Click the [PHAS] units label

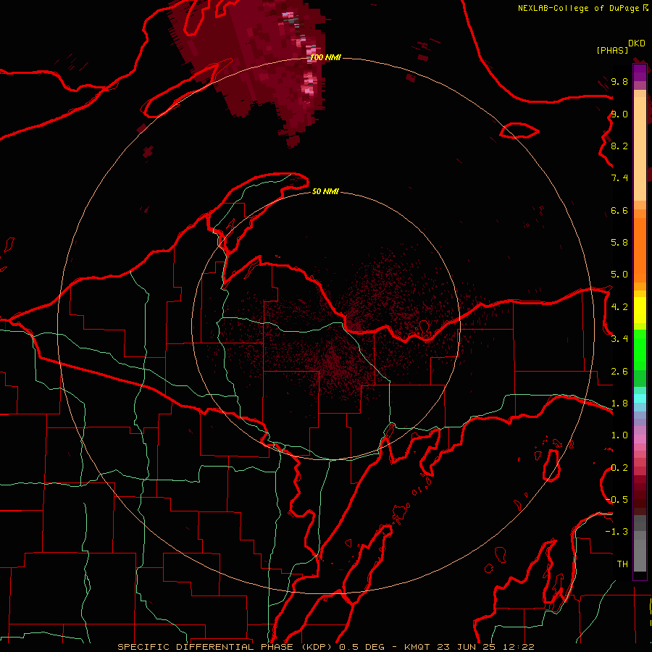pyautogui.click(x=612, y=50)
